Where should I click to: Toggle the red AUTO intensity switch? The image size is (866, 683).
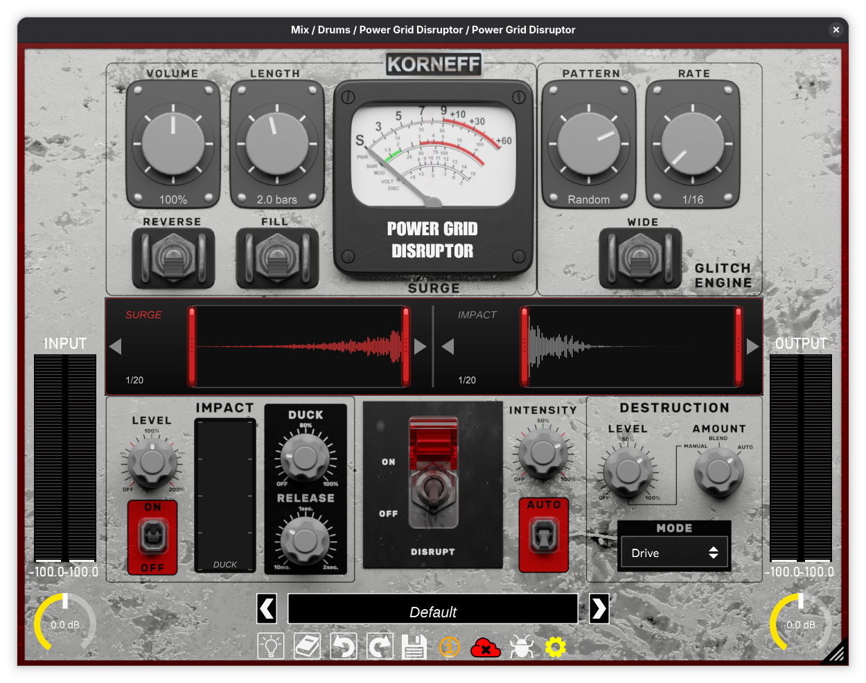click(544, 536)
